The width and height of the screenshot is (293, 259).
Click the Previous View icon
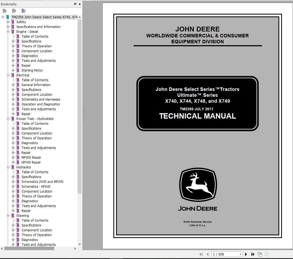260,254
